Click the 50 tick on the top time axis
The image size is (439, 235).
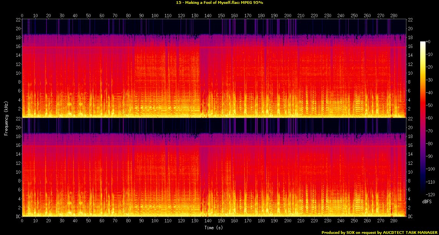point(88,16)
